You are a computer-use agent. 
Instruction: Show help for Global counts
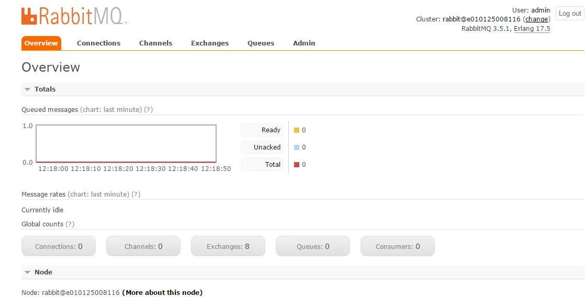pos(70,224)
